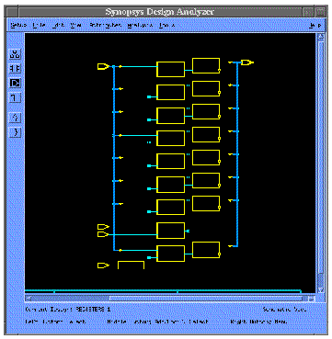The height and width of the screenshot is (339, 332).
Task: Open the Setup menu
Action: [x=18, y=25]
